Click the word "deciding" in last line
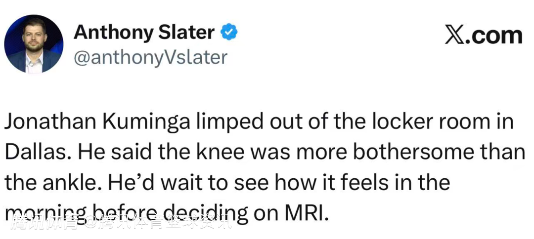 tap(206, 212)
